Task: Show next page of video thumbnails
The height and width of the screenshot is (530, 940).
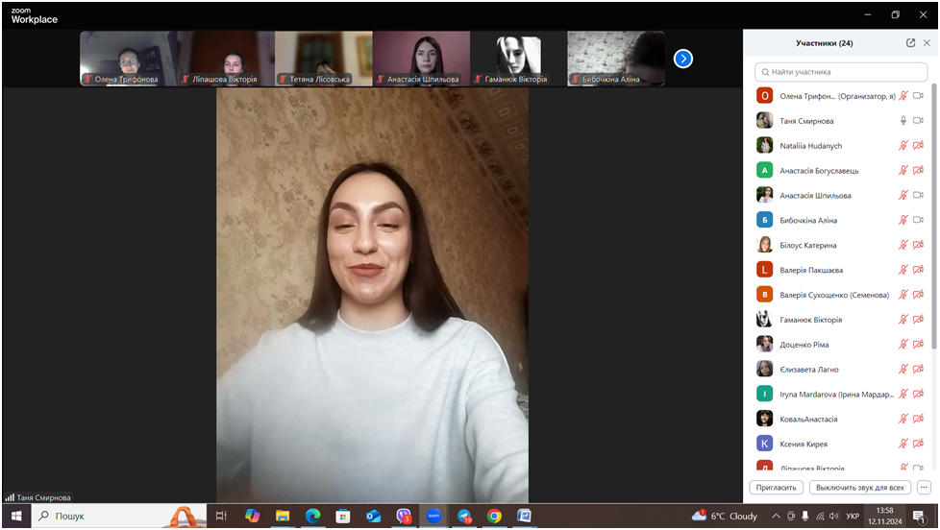Action: pos(682,59)
